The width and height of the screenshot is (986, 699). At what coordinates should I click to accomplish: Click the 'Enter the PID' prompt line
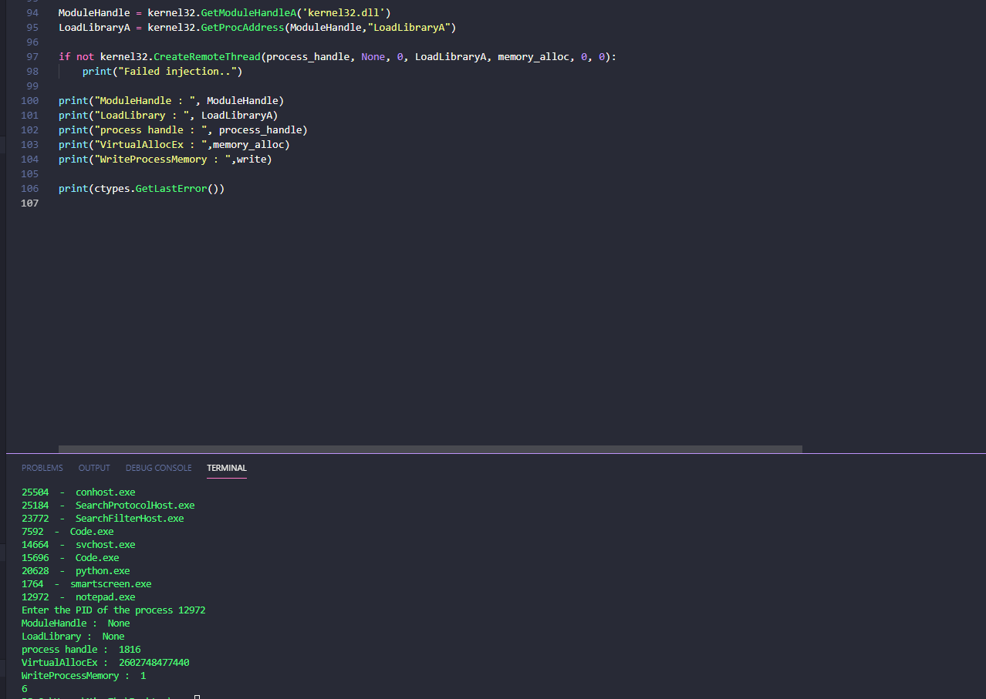pyautogui.click(x=113, y=610)
